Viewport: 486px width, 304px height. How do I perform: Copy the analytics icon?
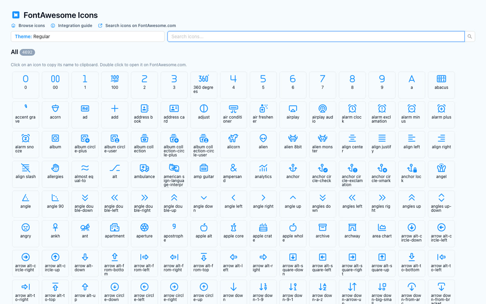click(x=263, y=174)
